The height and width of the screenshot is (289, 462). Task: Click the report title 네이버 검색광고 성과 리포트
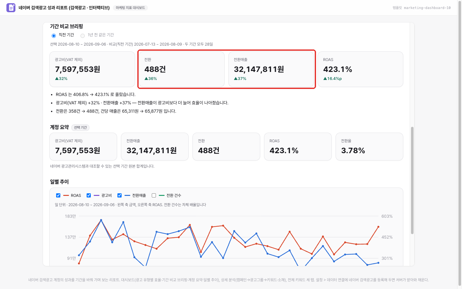click(64, 8)
